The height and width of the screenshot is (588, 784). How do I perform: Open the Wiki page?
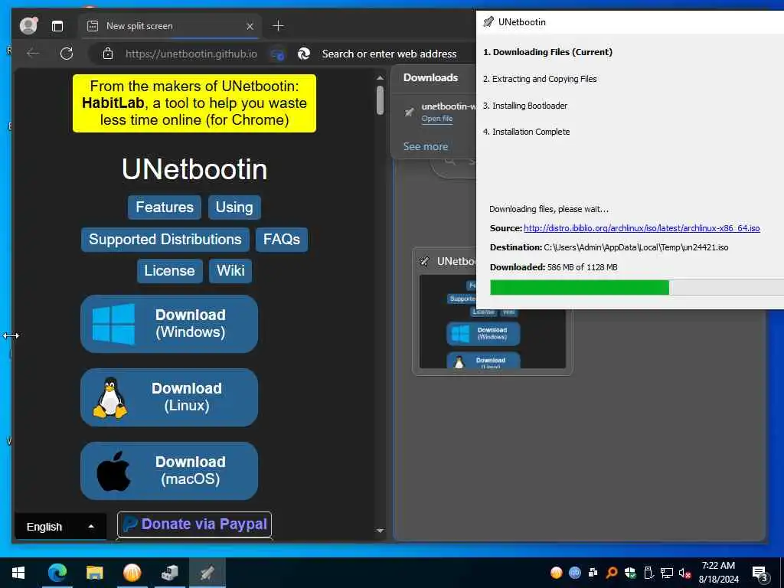[x=230, y=270]
